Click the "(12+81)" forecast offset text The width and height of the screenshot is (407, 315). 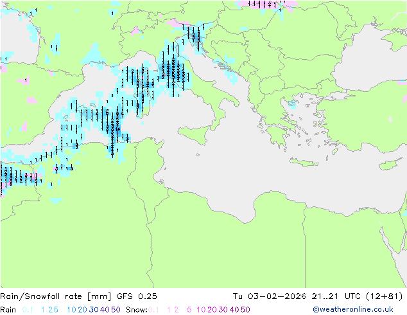[x=384, y=296]
